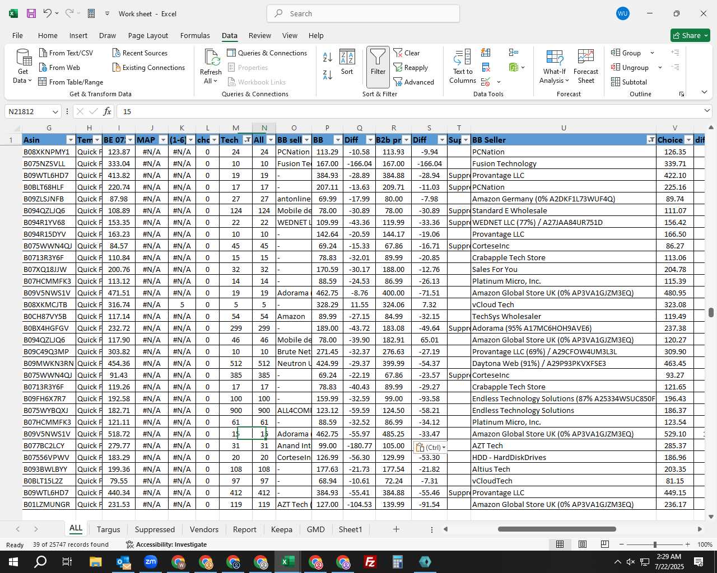Open the Name Box dropdown
The image size is (717, 573).
tap(55, 111)
